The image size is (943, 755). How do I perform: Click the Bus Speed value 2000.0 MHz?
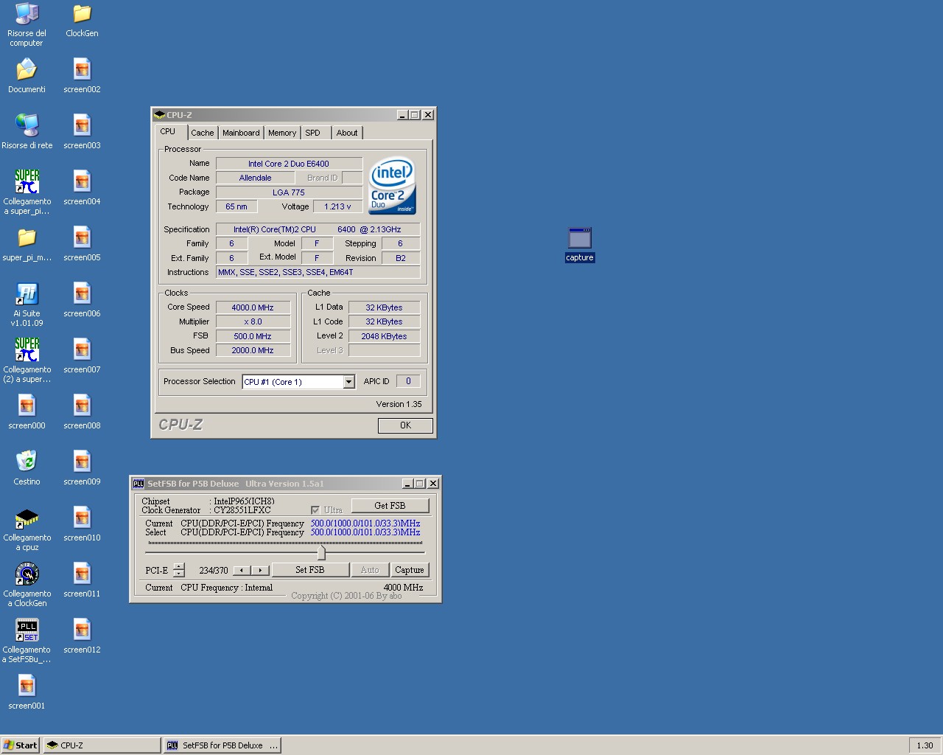point(253,350)
